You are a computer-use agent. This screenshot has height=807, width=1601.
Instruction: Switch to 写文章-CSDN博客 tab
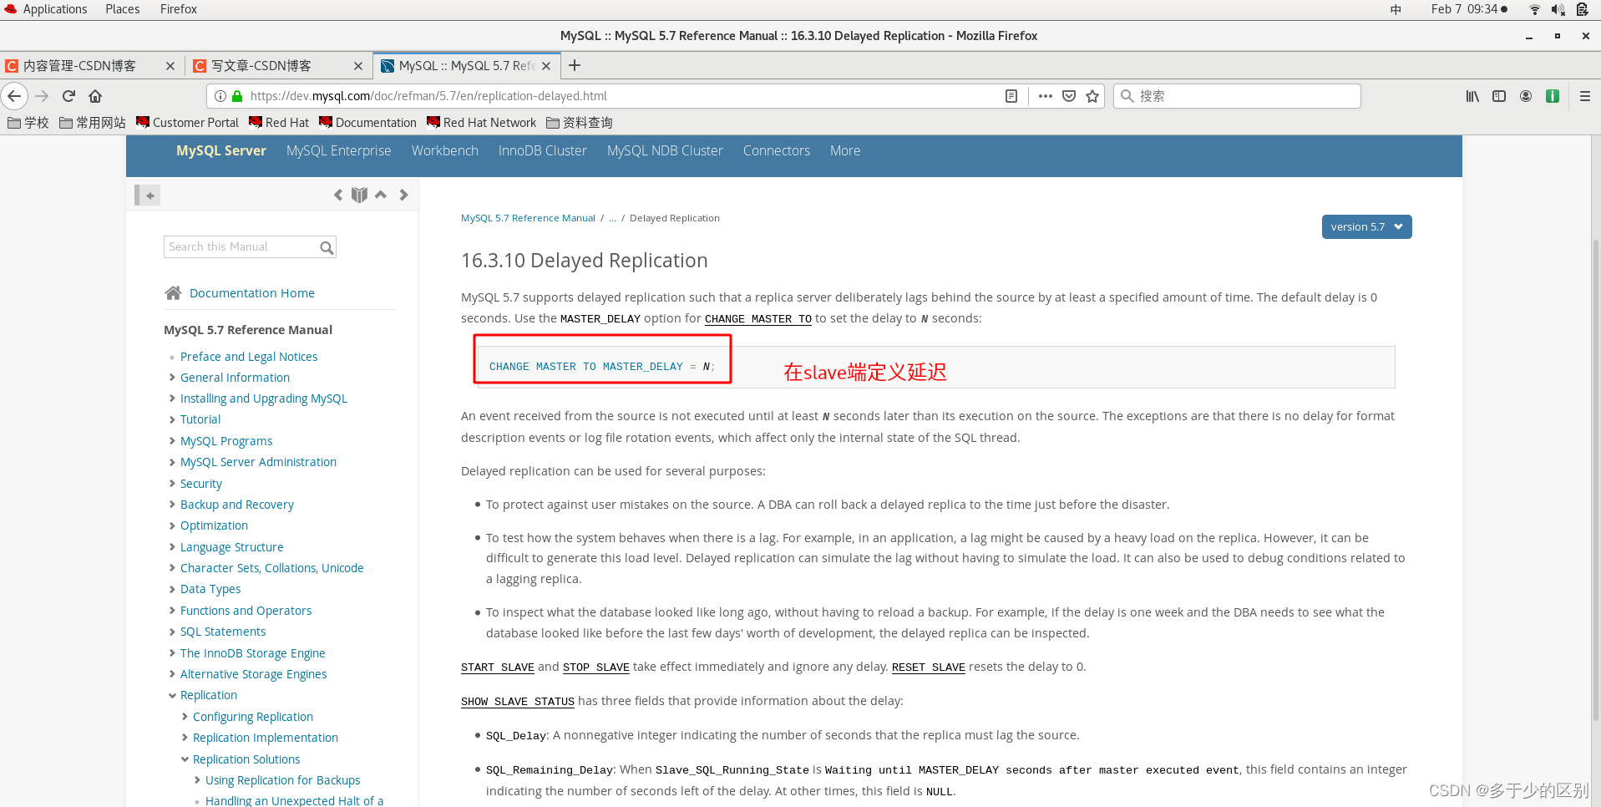(x=278, y=66)
